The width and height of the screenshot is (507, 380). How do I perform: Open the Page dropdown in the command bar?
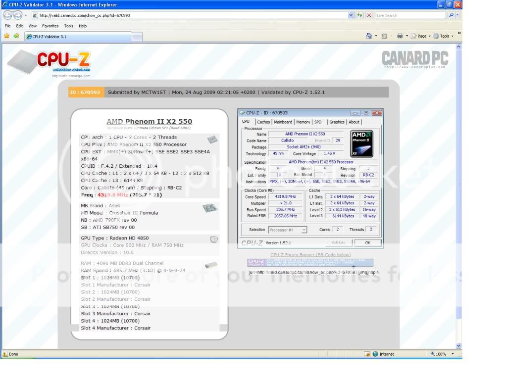click(x=421, y=36)
